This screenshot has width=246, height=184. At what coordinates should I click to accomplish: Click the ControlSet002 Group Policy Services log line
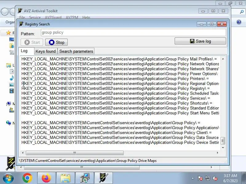(x=116, y=98)
